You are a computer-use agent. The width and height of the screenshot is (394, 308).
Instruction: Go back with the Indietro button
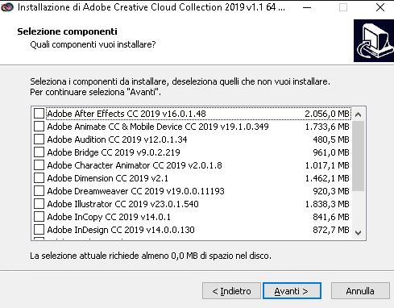[231, 291]
